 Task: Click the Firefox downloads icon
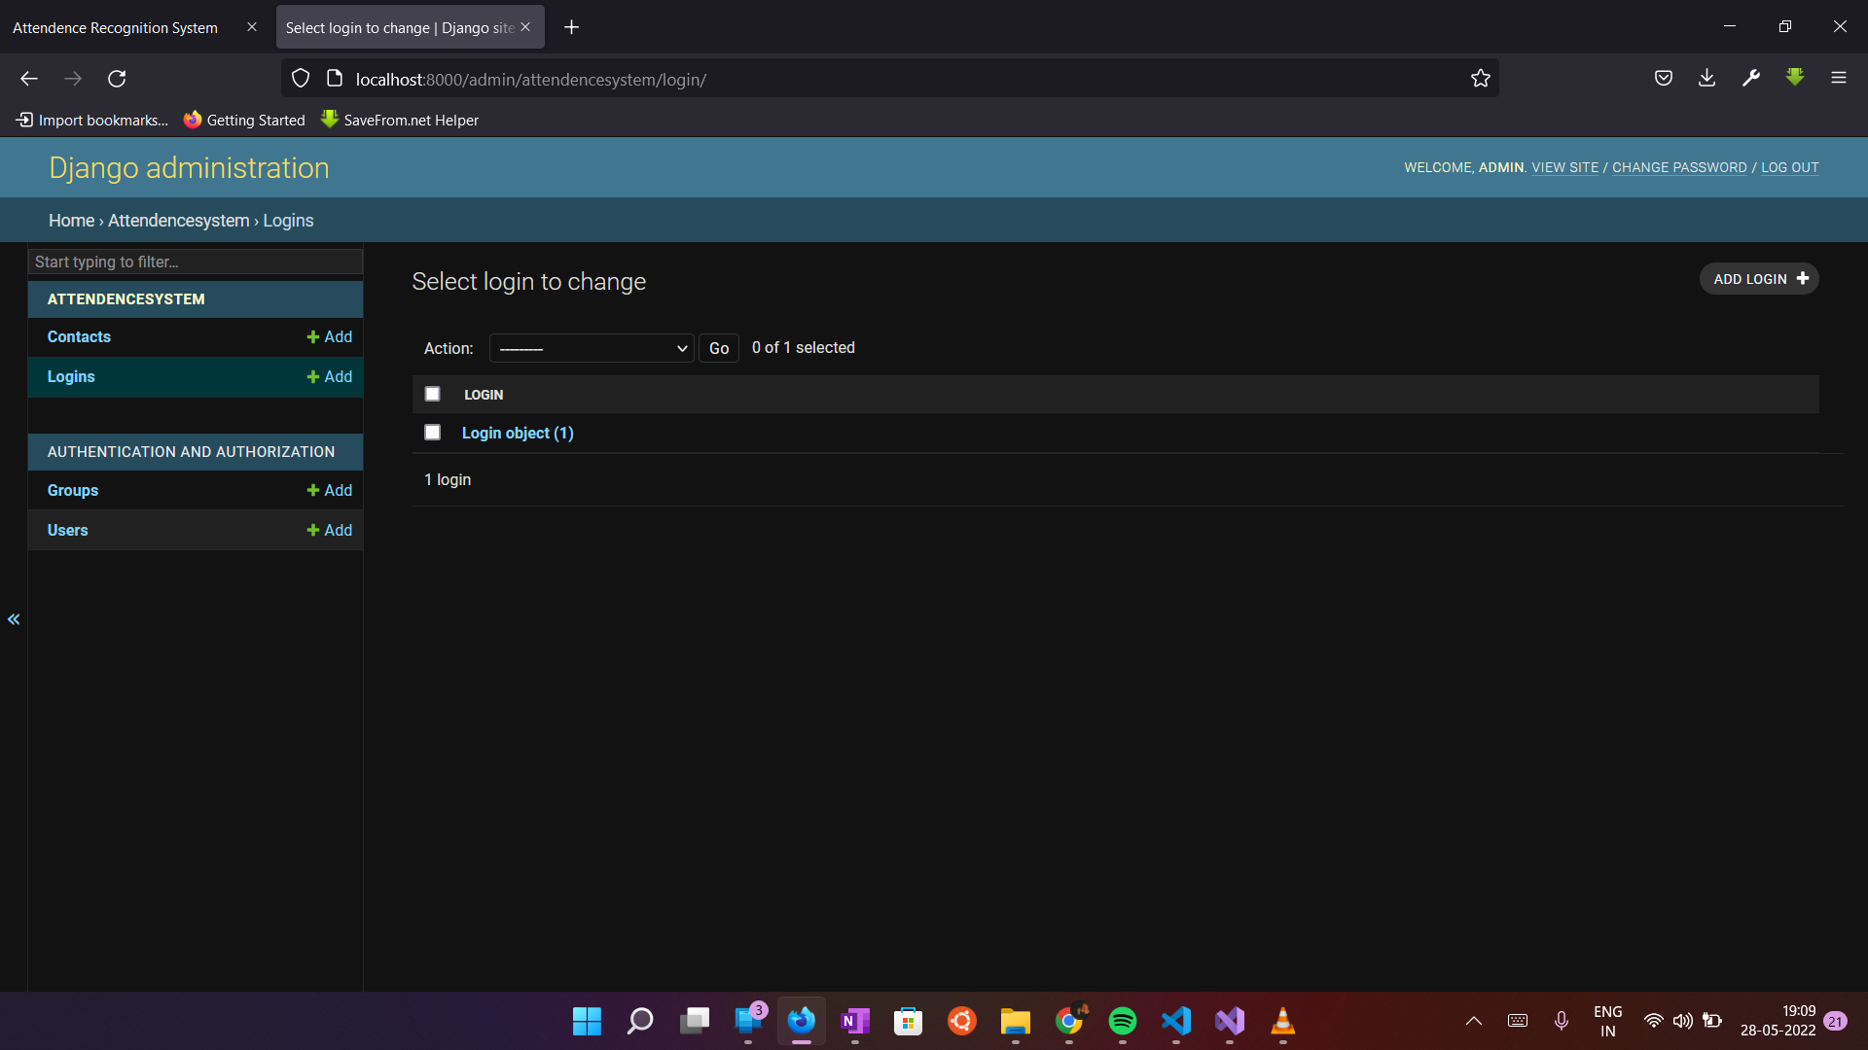coord(1706,78)
